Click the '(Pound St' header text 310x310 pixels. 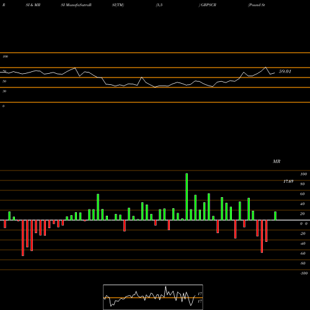point(257,5)
